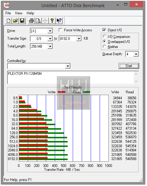
Task: Select the I/O Comparison radio button
Action: pyautogui.click(x=104, y=36)
